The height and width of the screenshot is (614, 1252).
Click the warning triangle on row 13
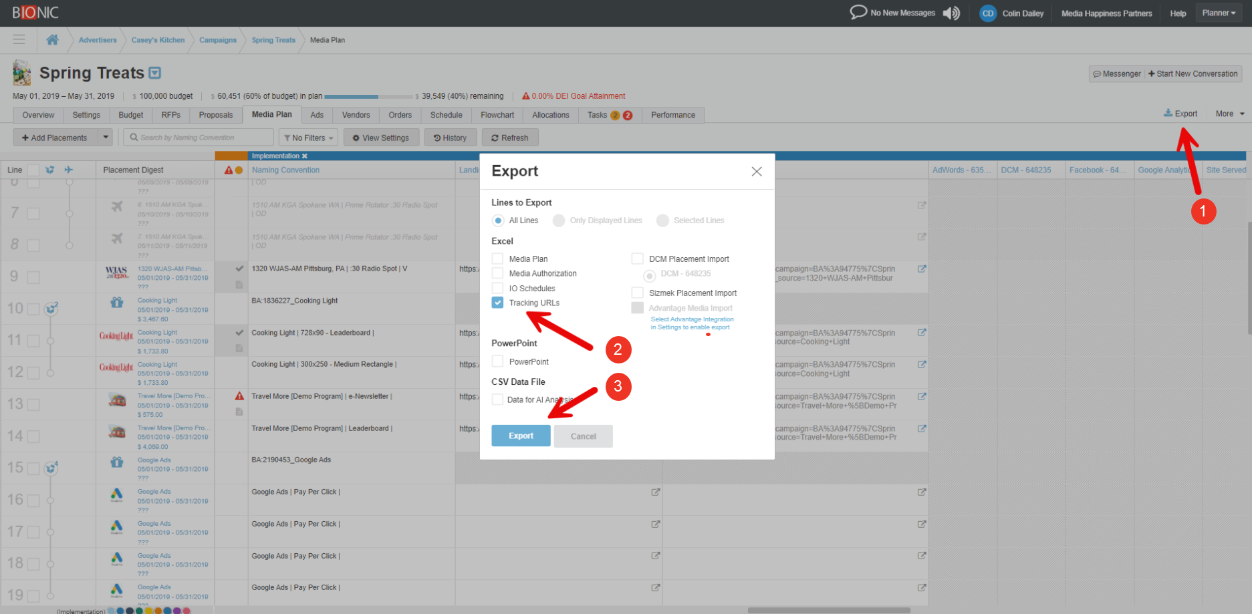click(239, 396)
